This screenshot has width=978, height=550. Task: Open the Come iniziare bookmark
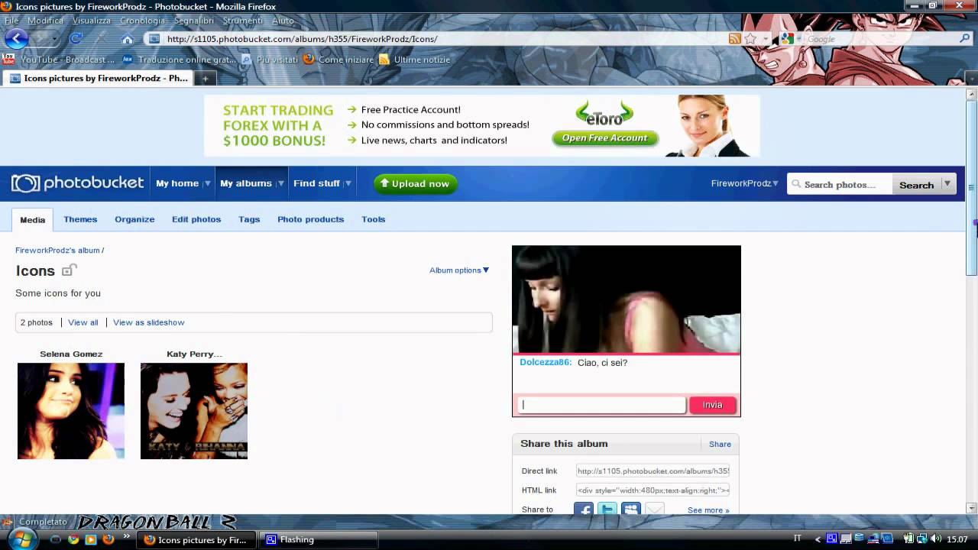tap(338, 60)
